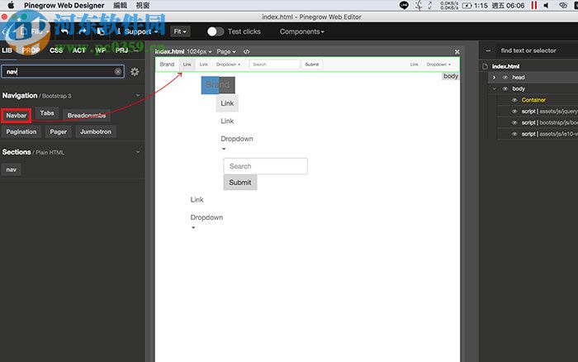Click the battery status icon in menu bar
578x362 pixels.
(x=467, y=6)
